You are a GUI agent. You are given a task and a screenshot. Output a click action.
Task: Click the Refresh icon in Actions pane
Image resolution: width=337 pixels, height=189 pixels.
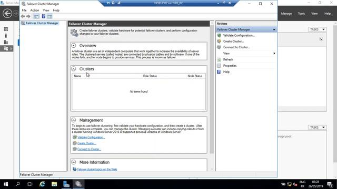click(219, 59)
